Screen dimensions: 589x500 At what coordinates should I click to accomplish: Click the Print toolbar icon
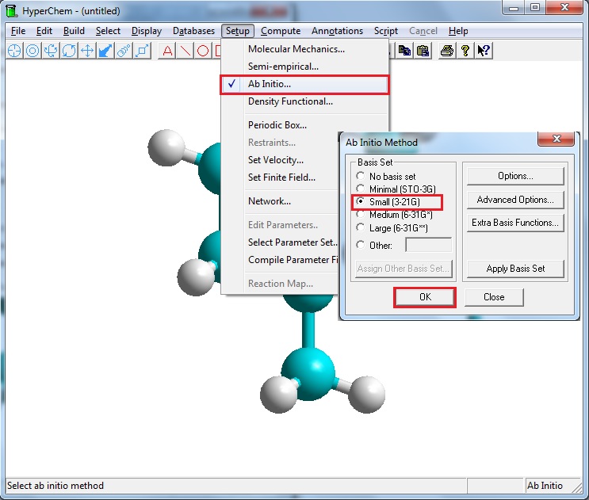click(x=447, y=51)
